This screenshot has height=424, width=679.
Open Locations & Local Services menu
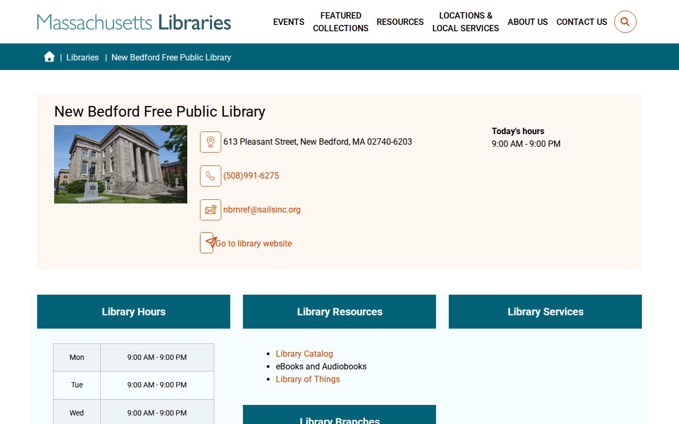click(x=466, y=22)
